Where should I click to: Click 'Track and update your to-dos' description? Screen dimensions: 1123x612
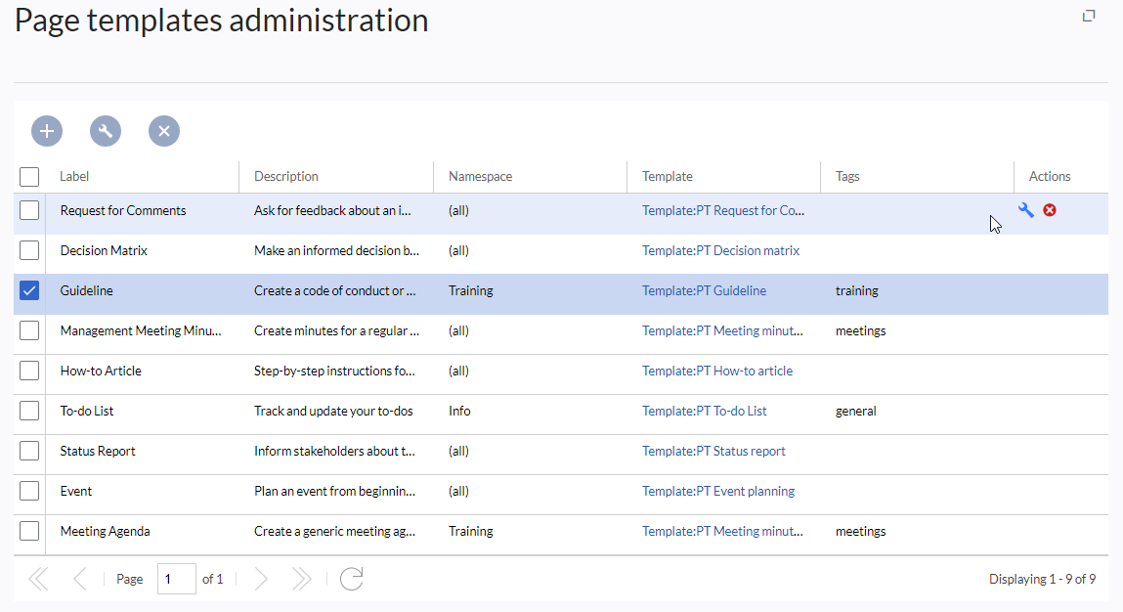coord(333,411)
